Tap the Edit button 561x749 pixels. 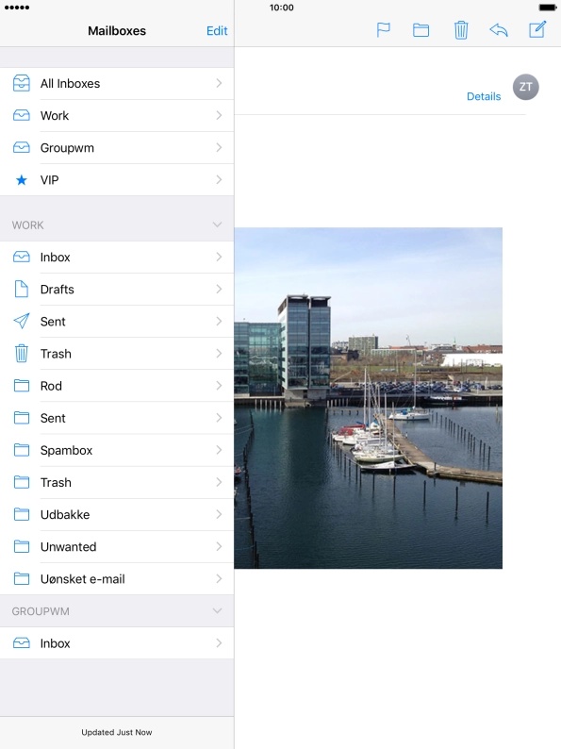click(x=217, y=31)
